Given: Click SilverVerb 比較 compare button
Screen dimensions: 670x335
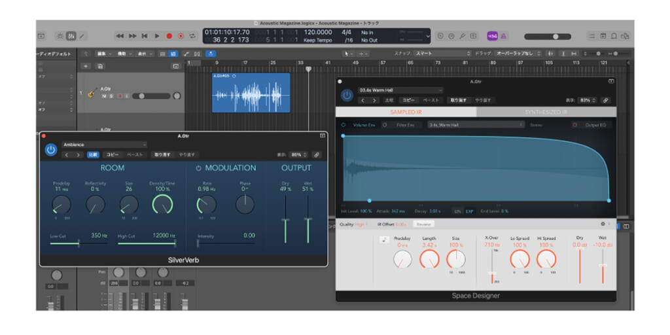Looking at the screenshot, I should tap(93, 155).
